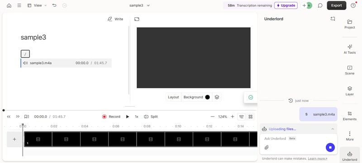
Task: Toggle the canvas aspect ratio icon
Action: click(137, 19)
